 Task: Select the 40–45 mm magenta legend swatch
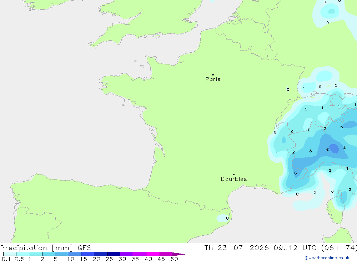pyautogui.click(x=152, y=254)
